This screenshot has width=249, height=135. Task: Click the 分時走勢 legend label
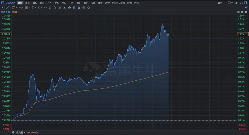click(5, 12)
